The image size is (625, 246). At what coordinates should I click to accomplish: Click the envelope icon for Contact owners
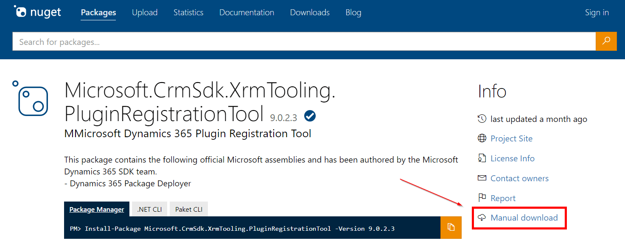tap(482, 178)
